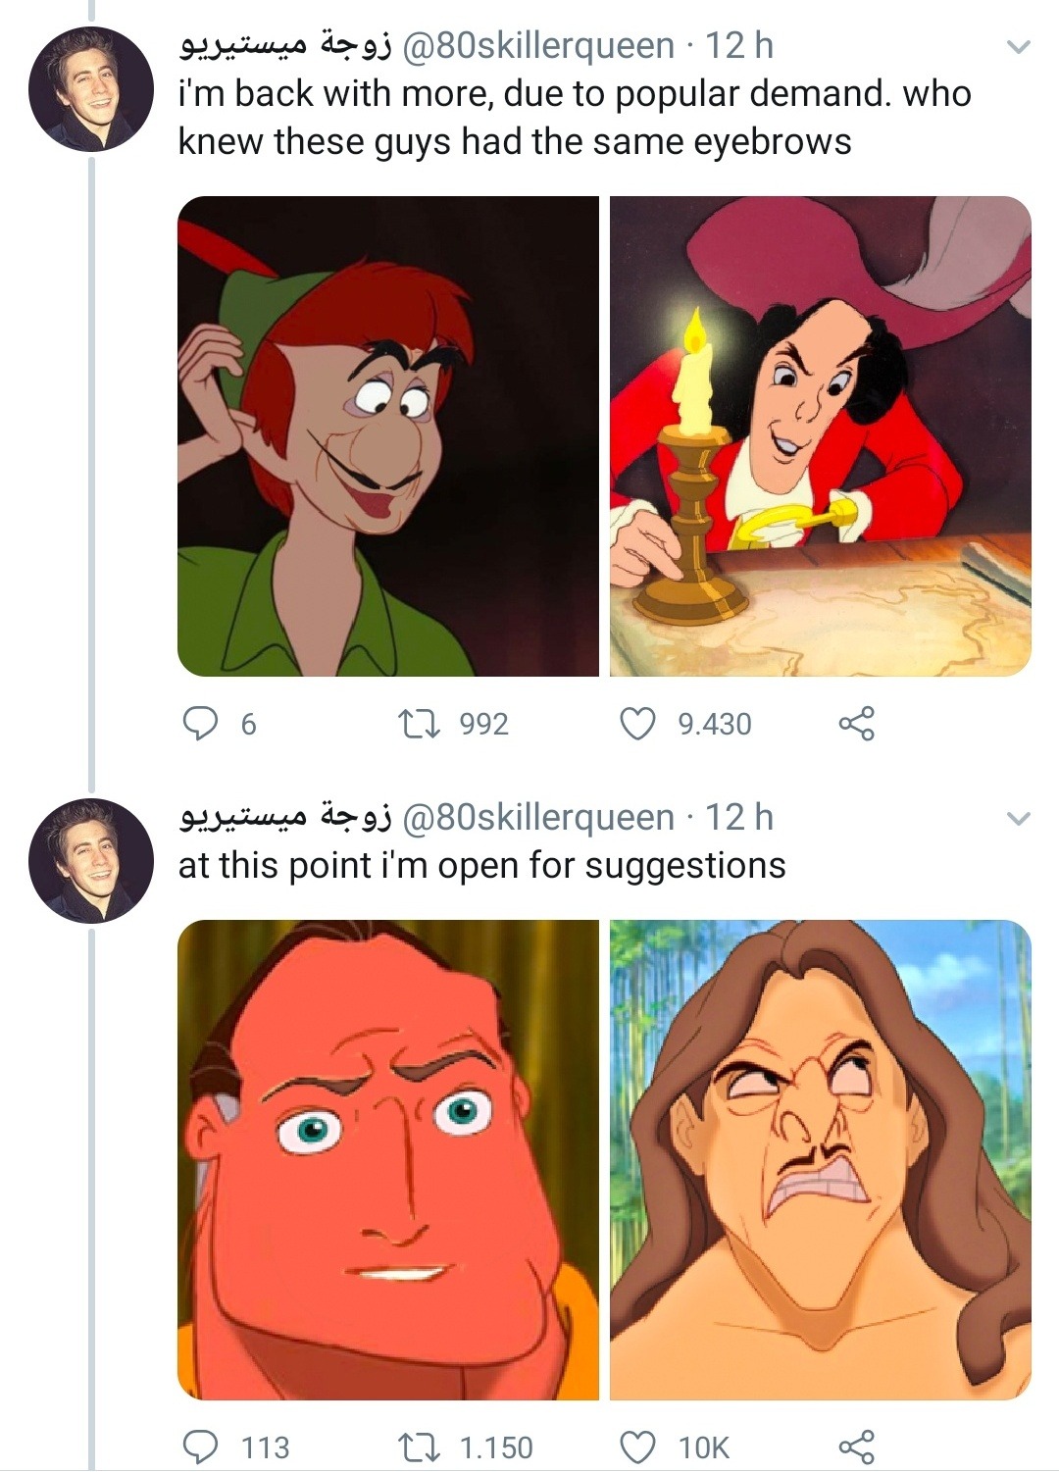Screen dimensions: 1059x1472
Task: Reply to the open for suggestions tweet
Action: click(x=202, y=1447)
